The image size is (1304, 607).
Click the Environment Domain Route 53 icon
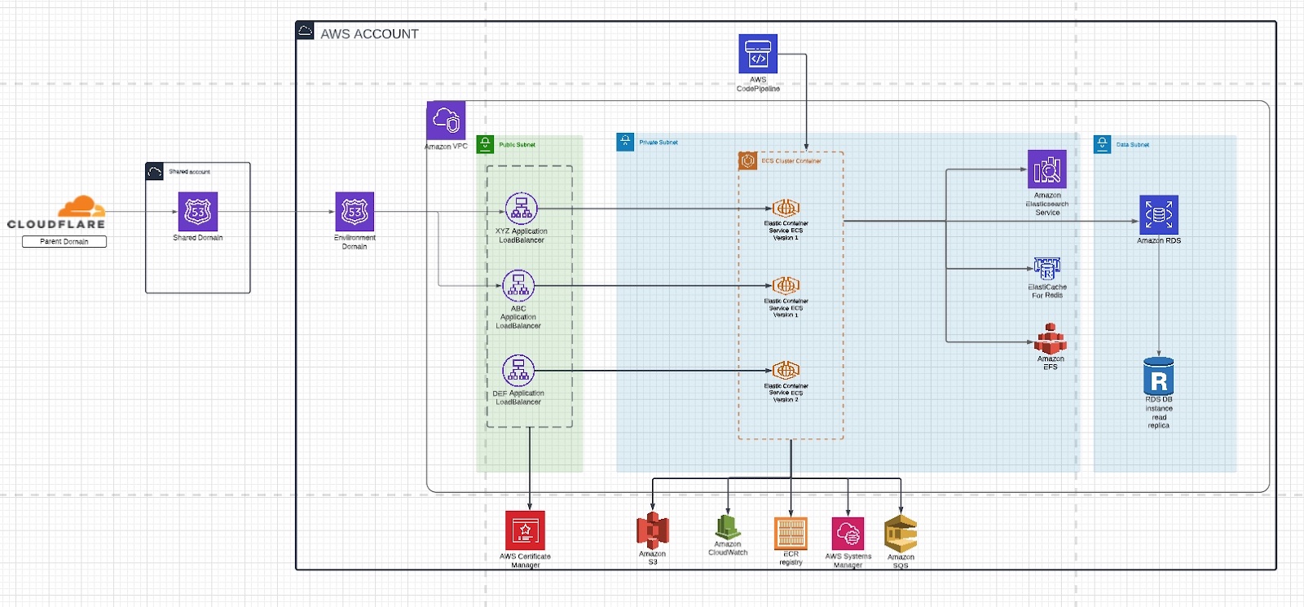pos(355,212)
